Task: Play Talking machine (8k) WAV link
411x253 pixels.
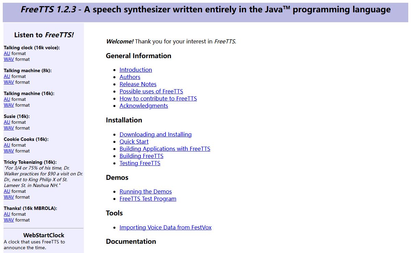Action: pos(9,82)
